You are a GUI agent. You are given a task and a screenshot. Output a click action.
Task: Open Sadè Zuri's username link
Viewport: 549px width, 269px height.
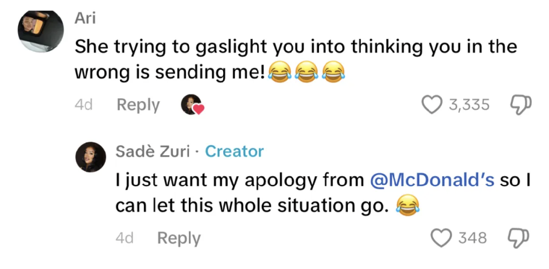[152, 151]
